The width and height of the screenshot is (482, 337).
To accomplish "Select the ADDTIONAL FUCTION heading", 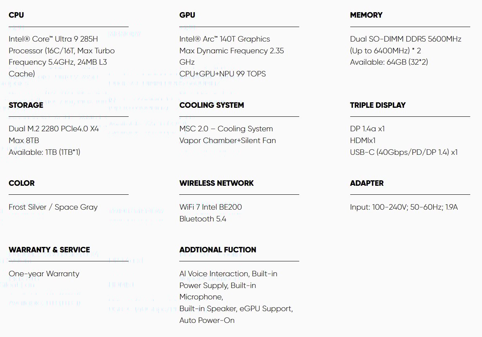I will [218, 250].
